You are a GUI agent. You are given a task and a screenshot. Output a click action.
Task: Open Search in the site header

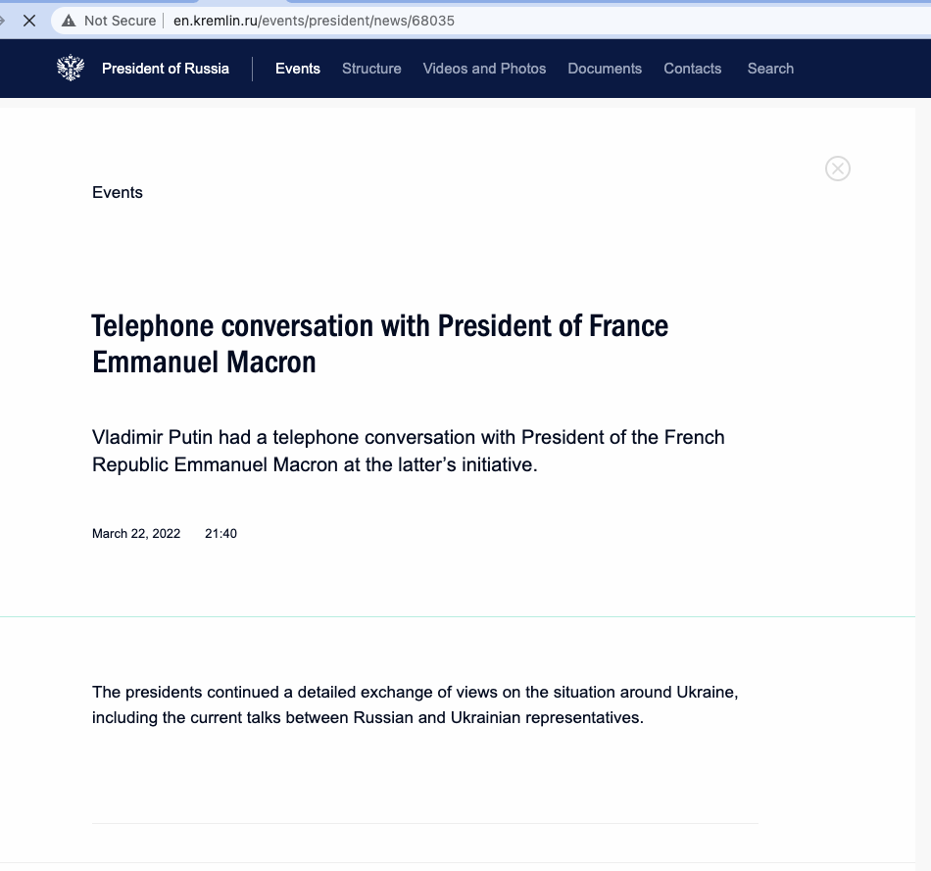(x=770, y=69)
